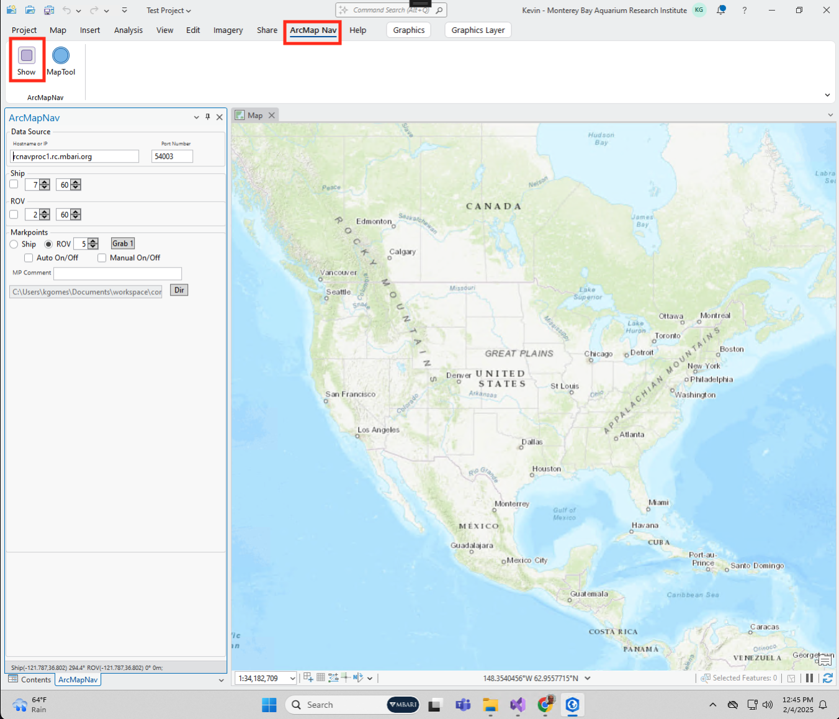Click the Show button in the ArcMapNav ribbon

pos(27,60)
